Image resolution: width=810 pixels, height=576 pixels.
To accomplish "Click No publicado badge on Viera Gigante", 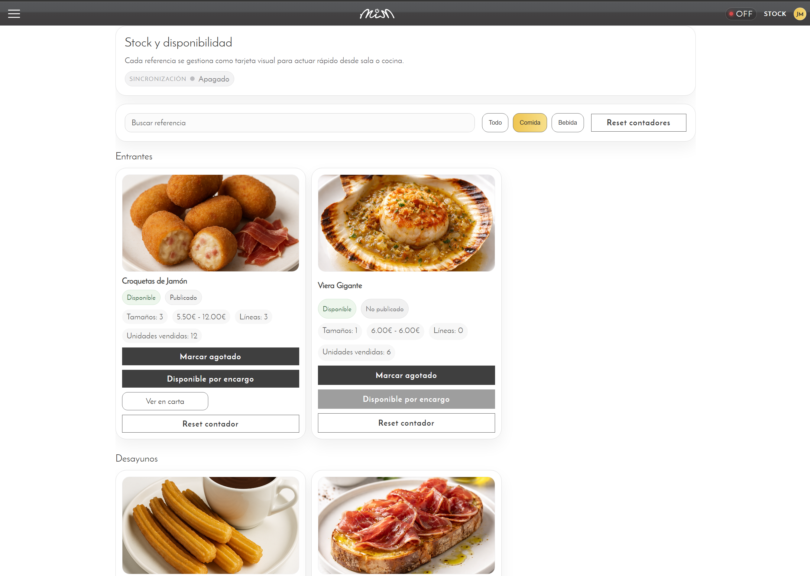I will [384, 309].
